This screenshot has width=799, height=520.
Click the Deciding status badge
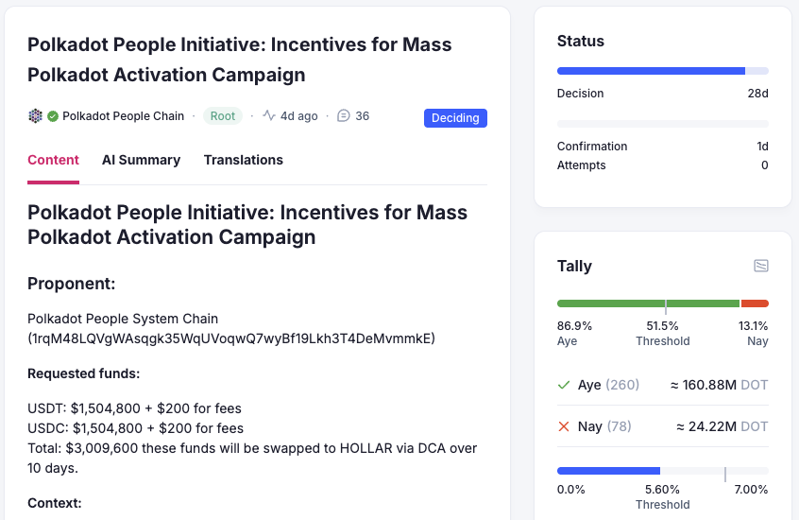coord(455,118)
